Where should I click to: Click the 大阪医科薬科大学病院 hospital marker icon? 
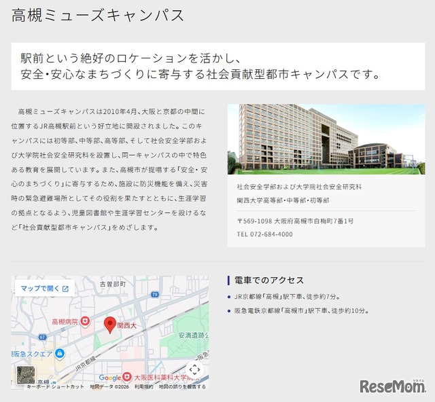(127, 377)
